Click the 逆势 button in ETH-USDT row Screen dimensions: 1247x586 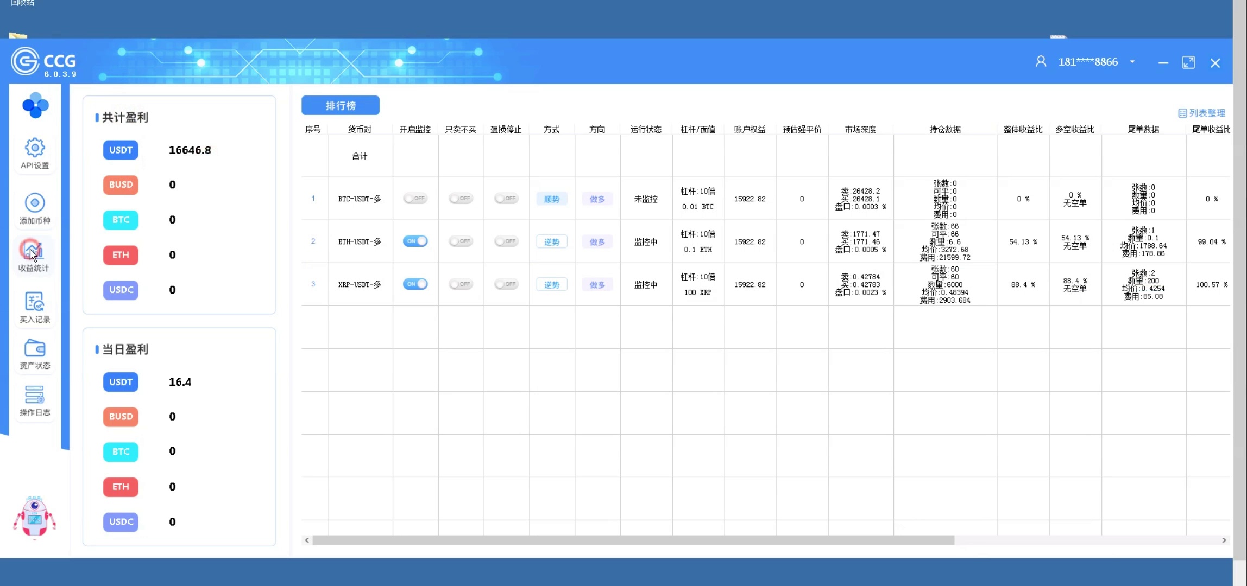(551, 242)
